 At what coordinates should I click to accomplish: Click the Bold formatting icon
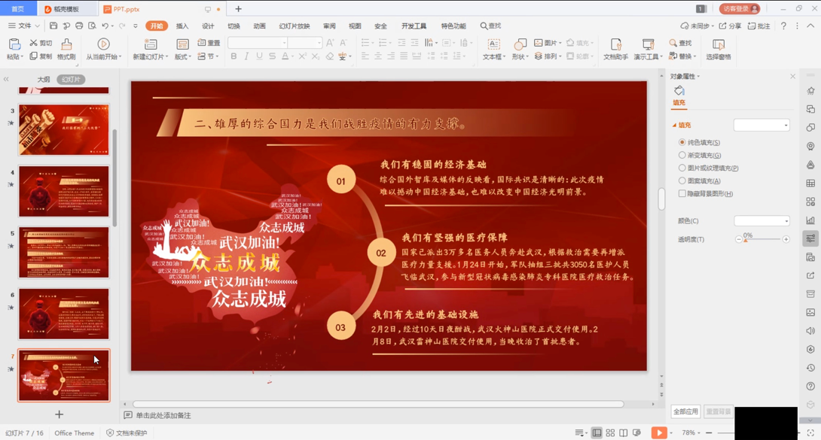233,56
